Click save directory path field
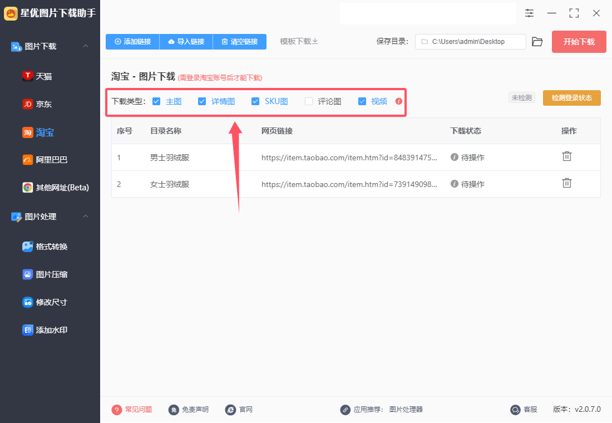This screenshot has width=612, height=423. coord(470,41)
